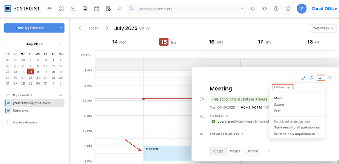This screenshot has width=339, height=164.
Task: Select July 15 in mini calendar
Action: (x=31, y=71)
